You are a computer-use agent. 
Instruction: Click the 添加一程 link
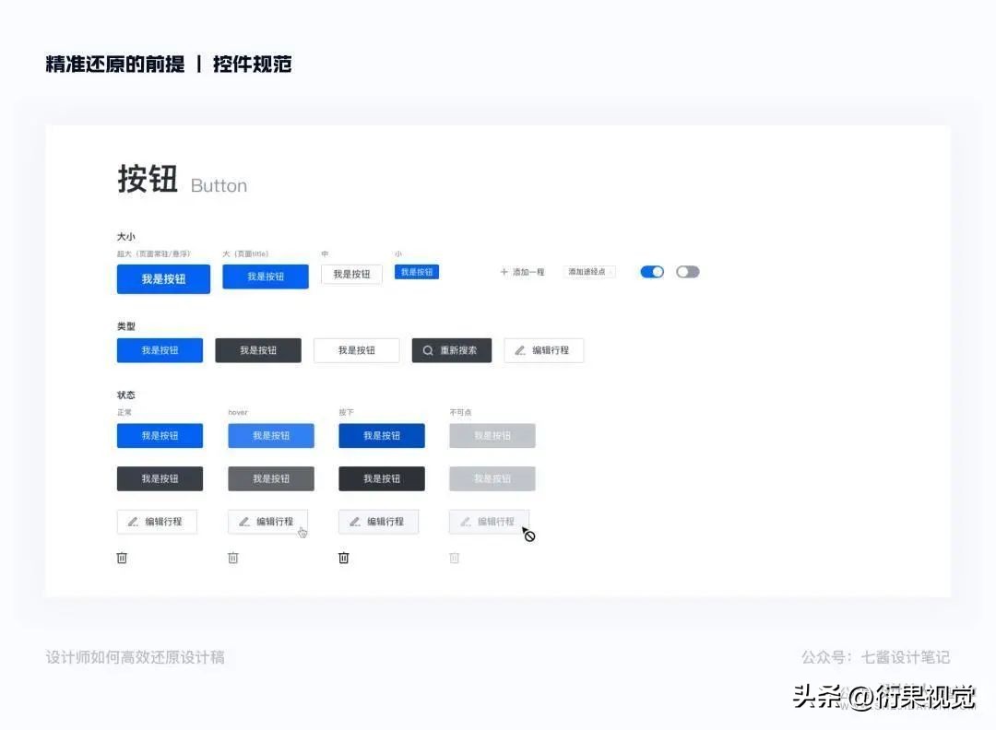click(x=524, y=271)
